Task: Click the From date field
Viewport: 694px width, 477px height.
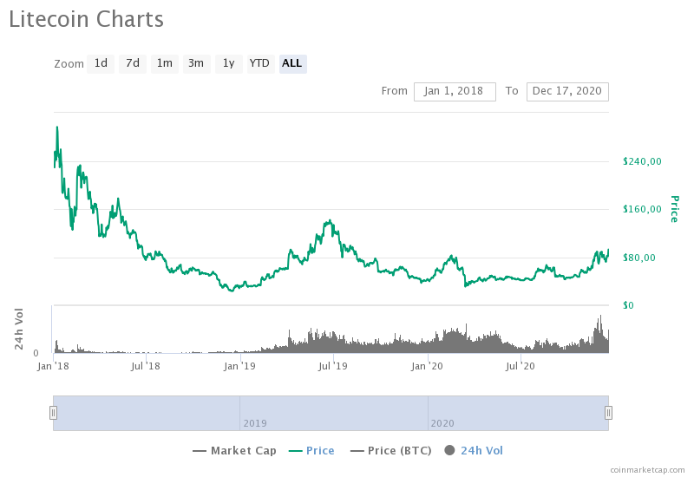Action: pyautogui.click(x=455, y=91)
